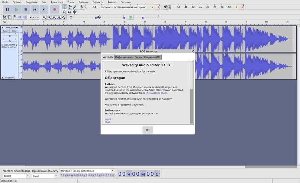Toggle the track "Соло" button
Viewport: 300px width, 183px height.
[14, 31]
